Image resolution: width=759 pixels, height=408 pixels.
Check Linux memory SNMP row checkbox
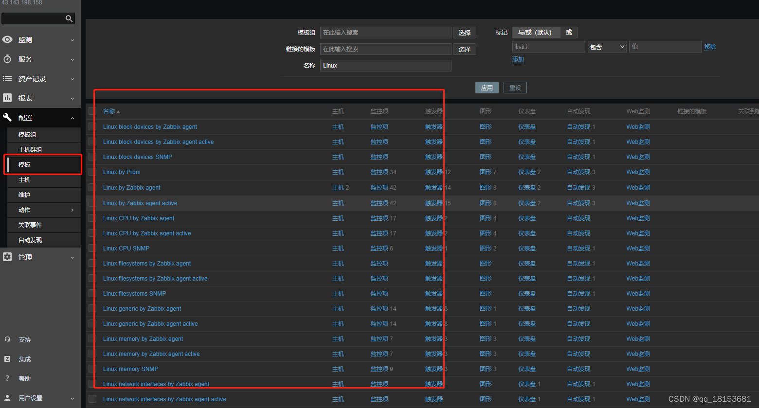coord(92,369)
